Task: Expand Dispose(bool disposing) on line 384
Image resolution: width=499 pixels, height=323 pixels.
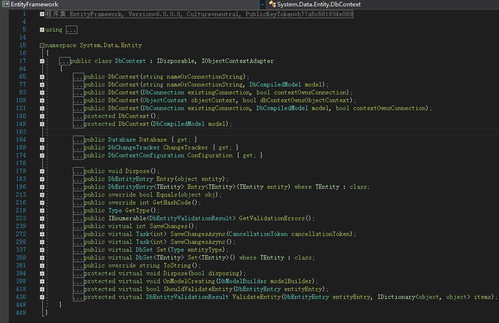Action: click(42, 273)
